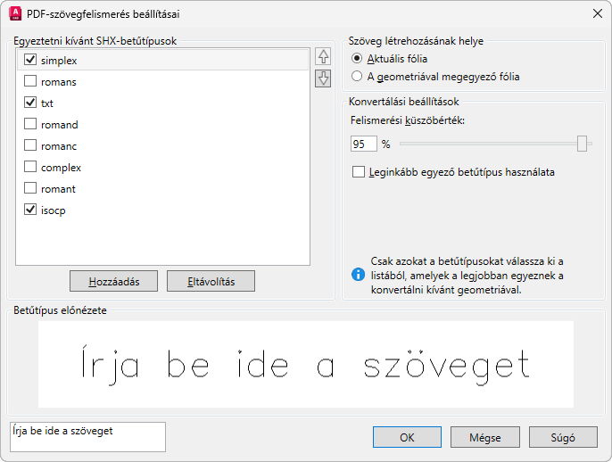Uncheck the txt font checkbox
This screenshot has width=612, height=462.
(x=30, y=103)
